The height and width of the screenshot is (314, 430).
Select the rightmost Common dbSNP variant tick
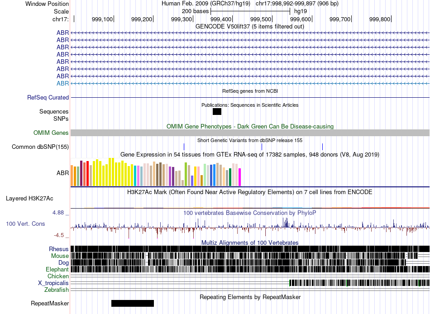[x=322, y=147]
